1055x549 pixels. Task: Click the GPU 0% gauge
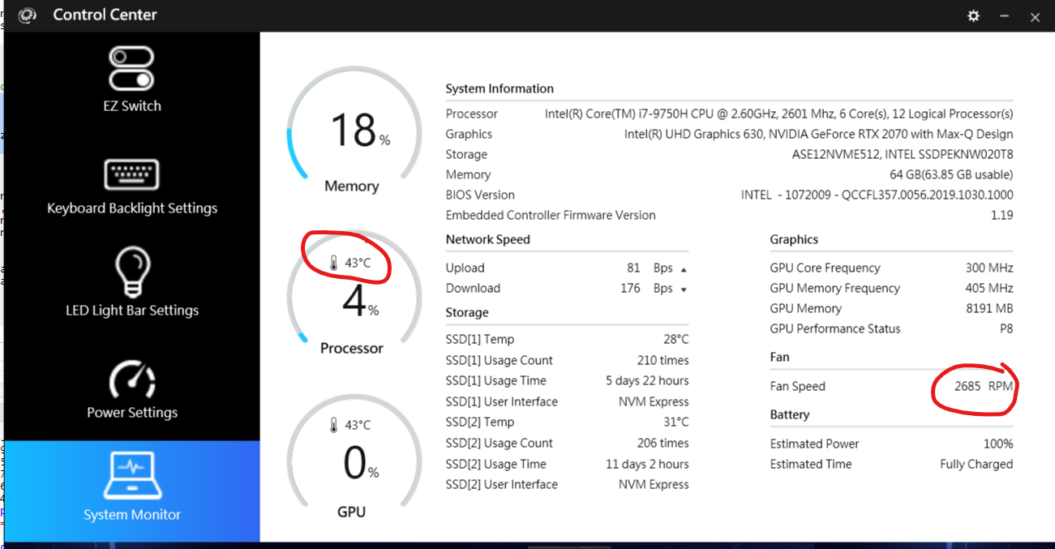tap(354, 457)
